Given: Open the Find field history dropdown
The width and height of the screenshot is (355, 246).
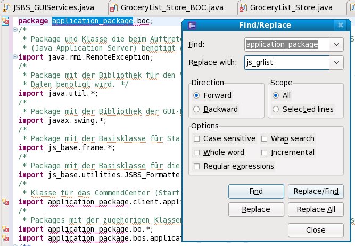Looking at the screenshot, I should click(x=336, y=45).
